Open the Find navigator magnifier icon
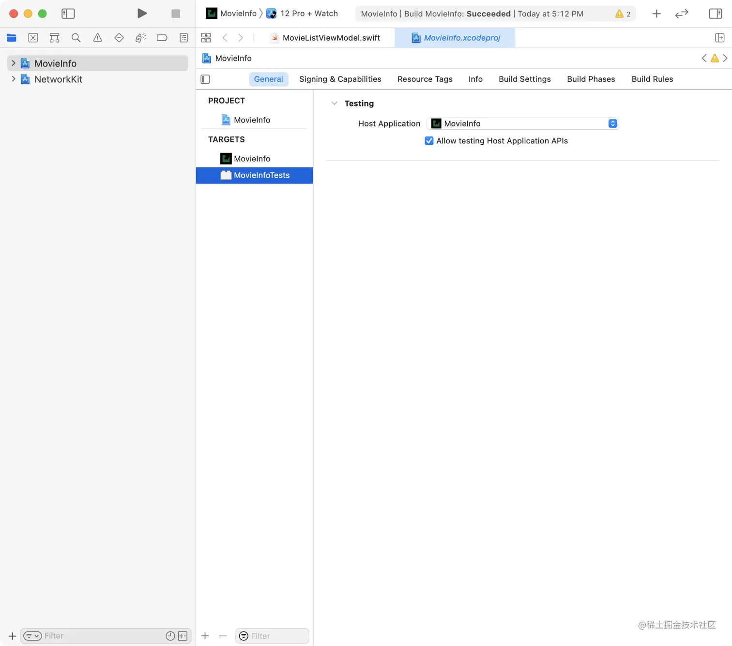 pyautogui.click(x=76, y=38)
